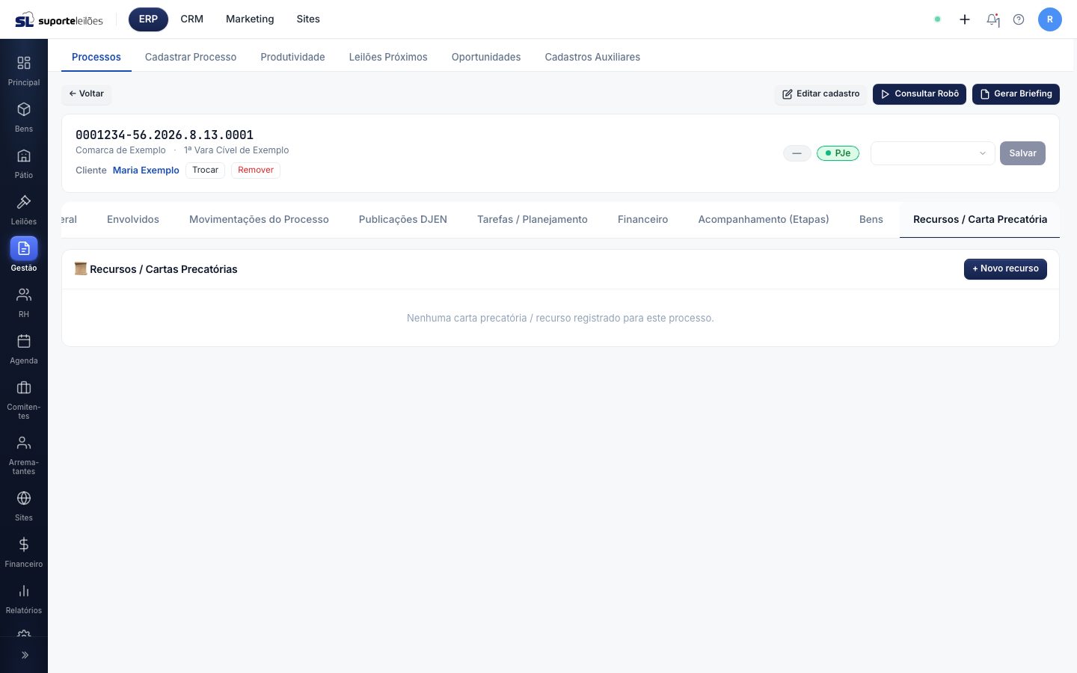Open the Publicações DJEN tab
Screen dimensions: 1077x673
403,220
